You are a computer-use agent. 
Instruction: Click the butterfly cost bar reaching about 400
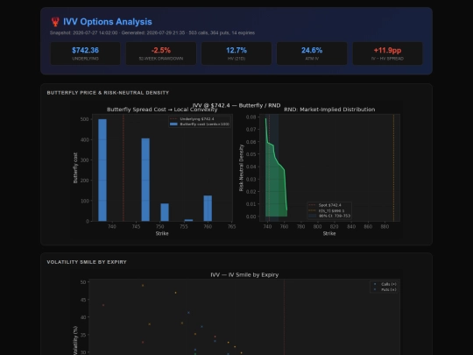click(x=145, y=180)
